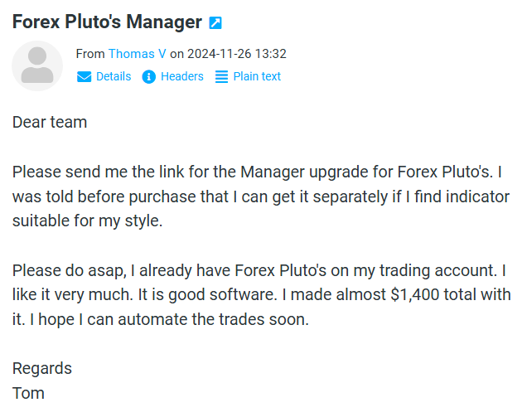Screen dimensions: 527x417
Task: Open sender Thomas V's profile link
Action: tap(137, 54)
